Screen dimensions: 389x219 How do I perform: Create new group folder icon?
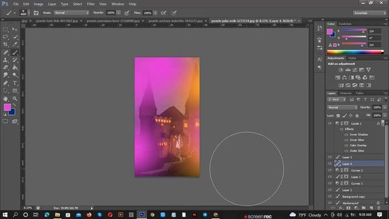(363, 208)
